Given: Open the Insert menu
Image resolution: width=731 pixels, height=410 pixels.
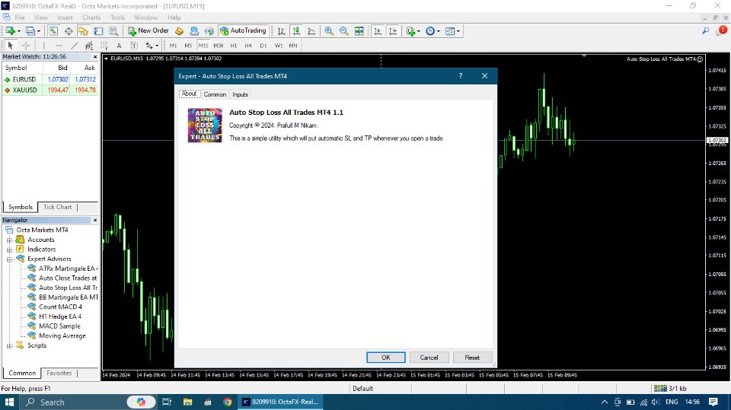Looking at the screenshot, I should (65, 17).
